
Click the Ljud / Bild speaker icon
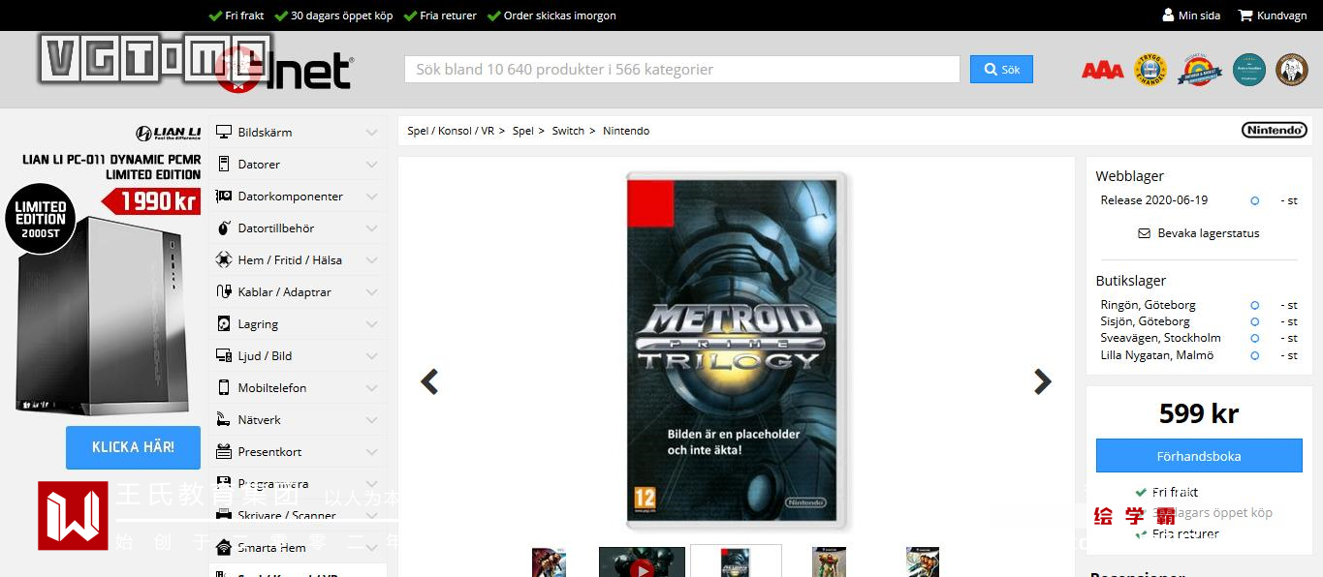224,355
